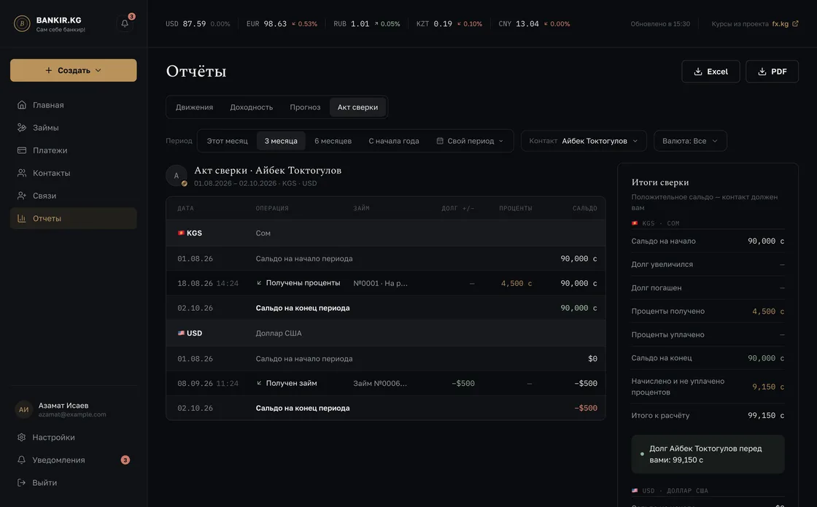Click the CNY 13.04 exchange rate

(534, 24)
